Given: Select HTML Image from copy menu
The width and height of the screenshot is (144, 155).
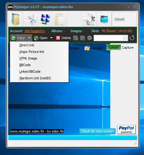Looking at the screenshot, I should [x=39, y=58].
